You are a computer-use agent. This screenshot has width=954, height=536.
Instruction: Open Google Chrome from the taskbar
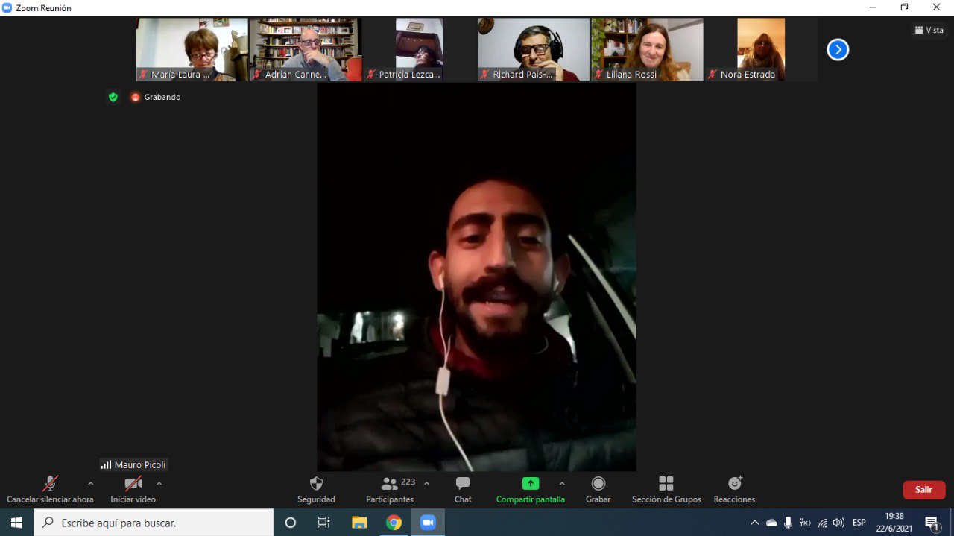(394, 523)
